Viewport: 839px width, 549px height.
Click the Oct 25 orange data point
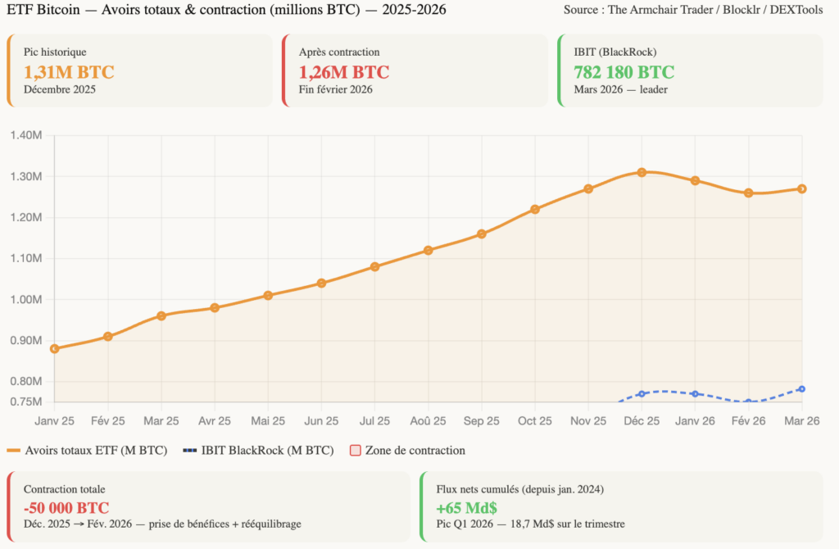535,209
